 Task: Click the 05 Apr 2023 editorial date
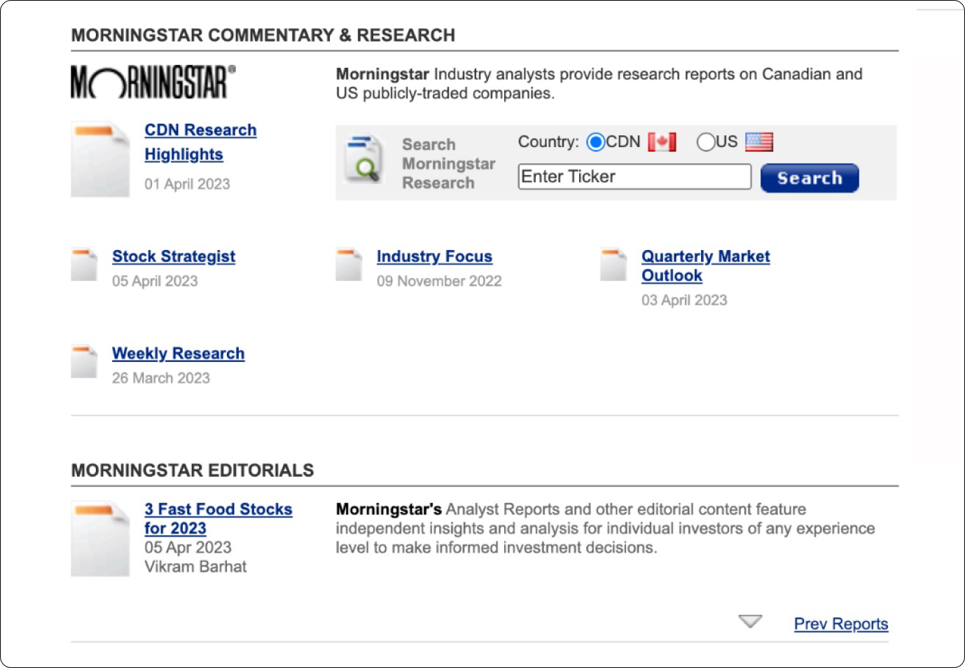tap(188, 548)
